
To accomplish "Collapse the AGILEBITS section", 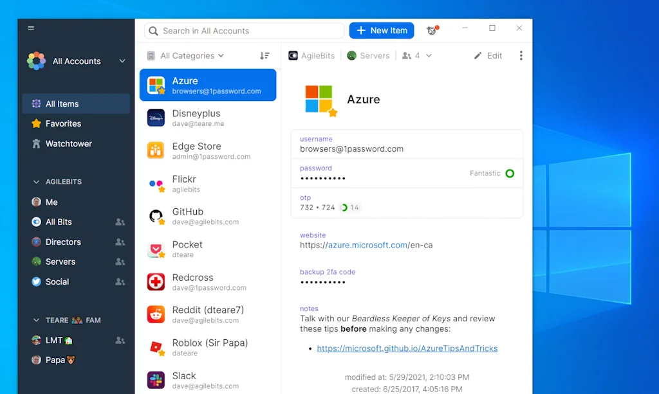I will tap(37, 181).
